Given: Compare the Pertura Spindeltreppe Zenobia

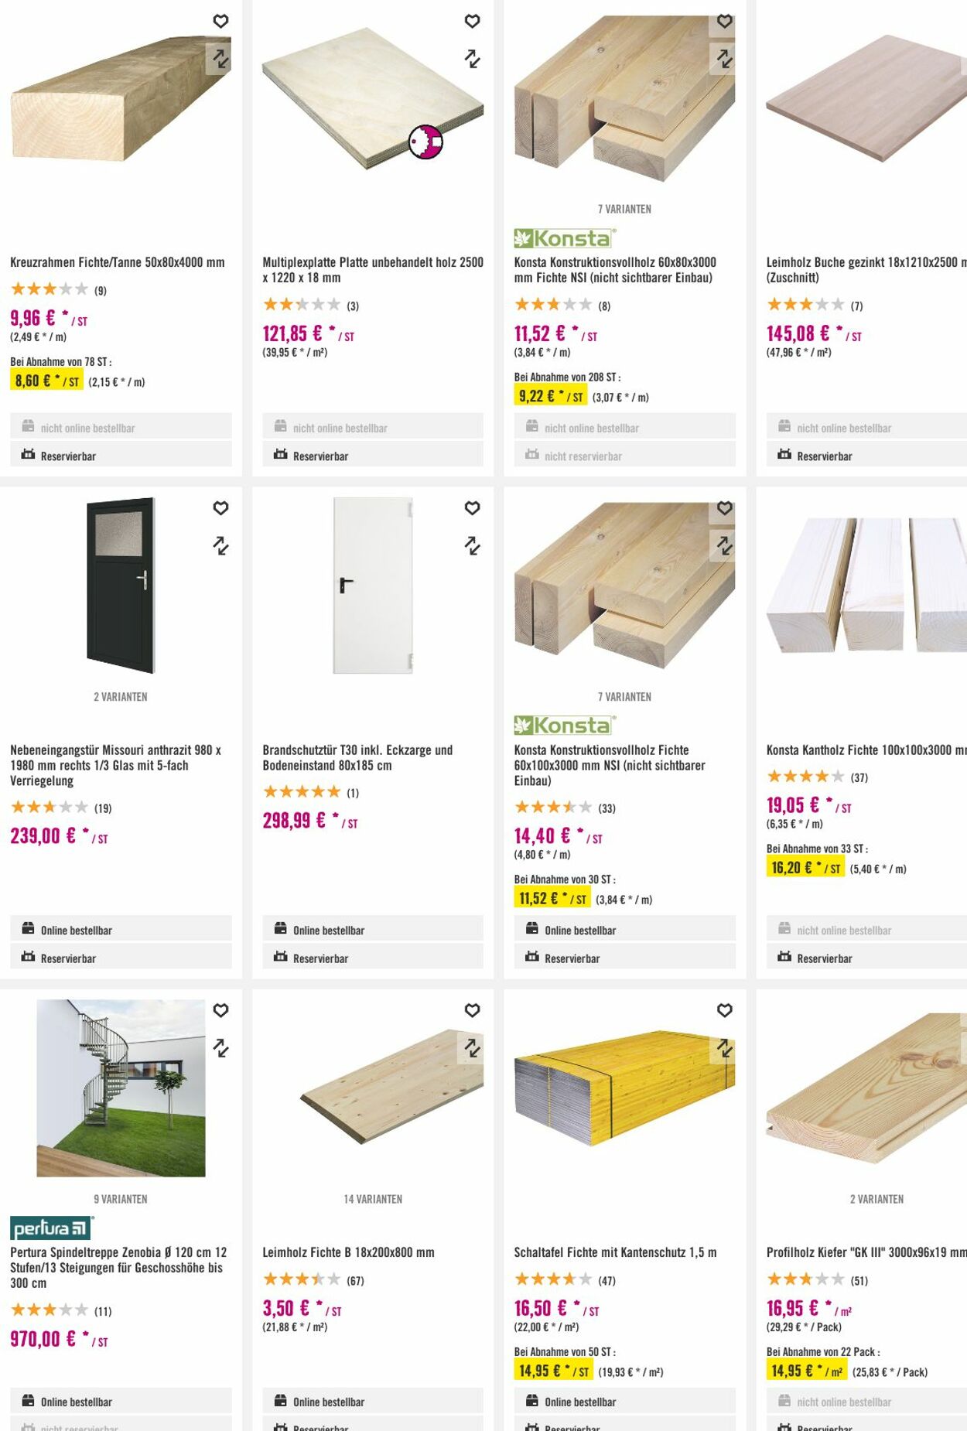Looking at the screenshot, I should point(220,1048).
